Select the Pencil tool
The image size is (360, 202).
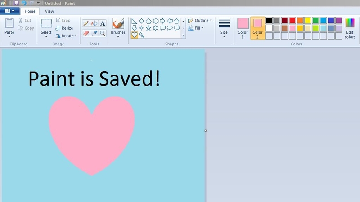tap(86, 23)
